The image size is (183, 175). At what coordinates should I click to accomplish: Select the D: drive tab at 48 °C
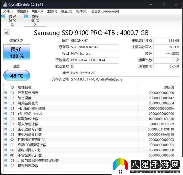35,20
